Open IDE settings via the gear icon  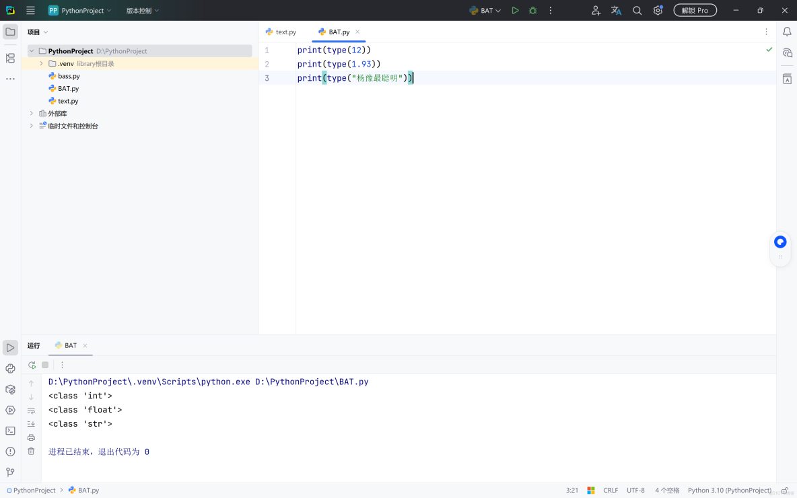(x=658, y=10)
